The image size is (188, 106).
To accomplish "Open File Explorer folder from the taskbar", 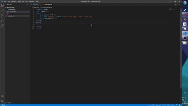I will pyautogui.click(x=185, y=43).
